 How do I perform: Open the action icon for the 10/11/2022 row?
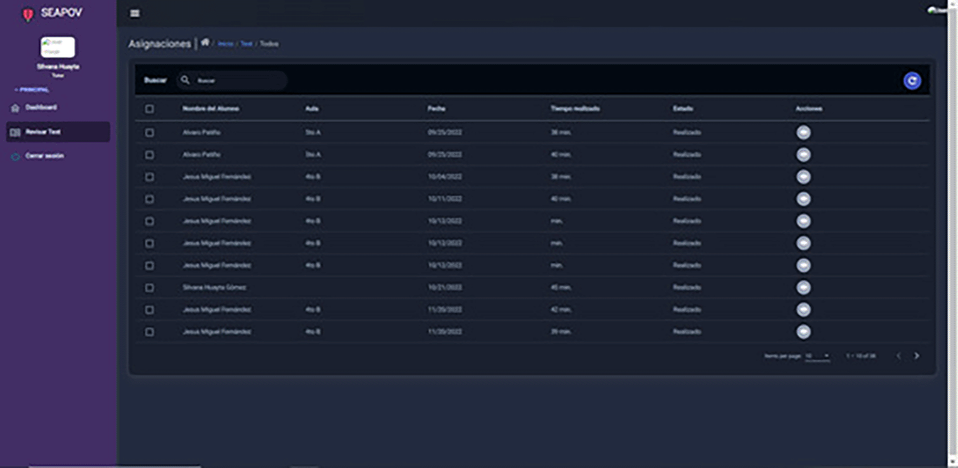pyautogui.click(x=803, y=199)
